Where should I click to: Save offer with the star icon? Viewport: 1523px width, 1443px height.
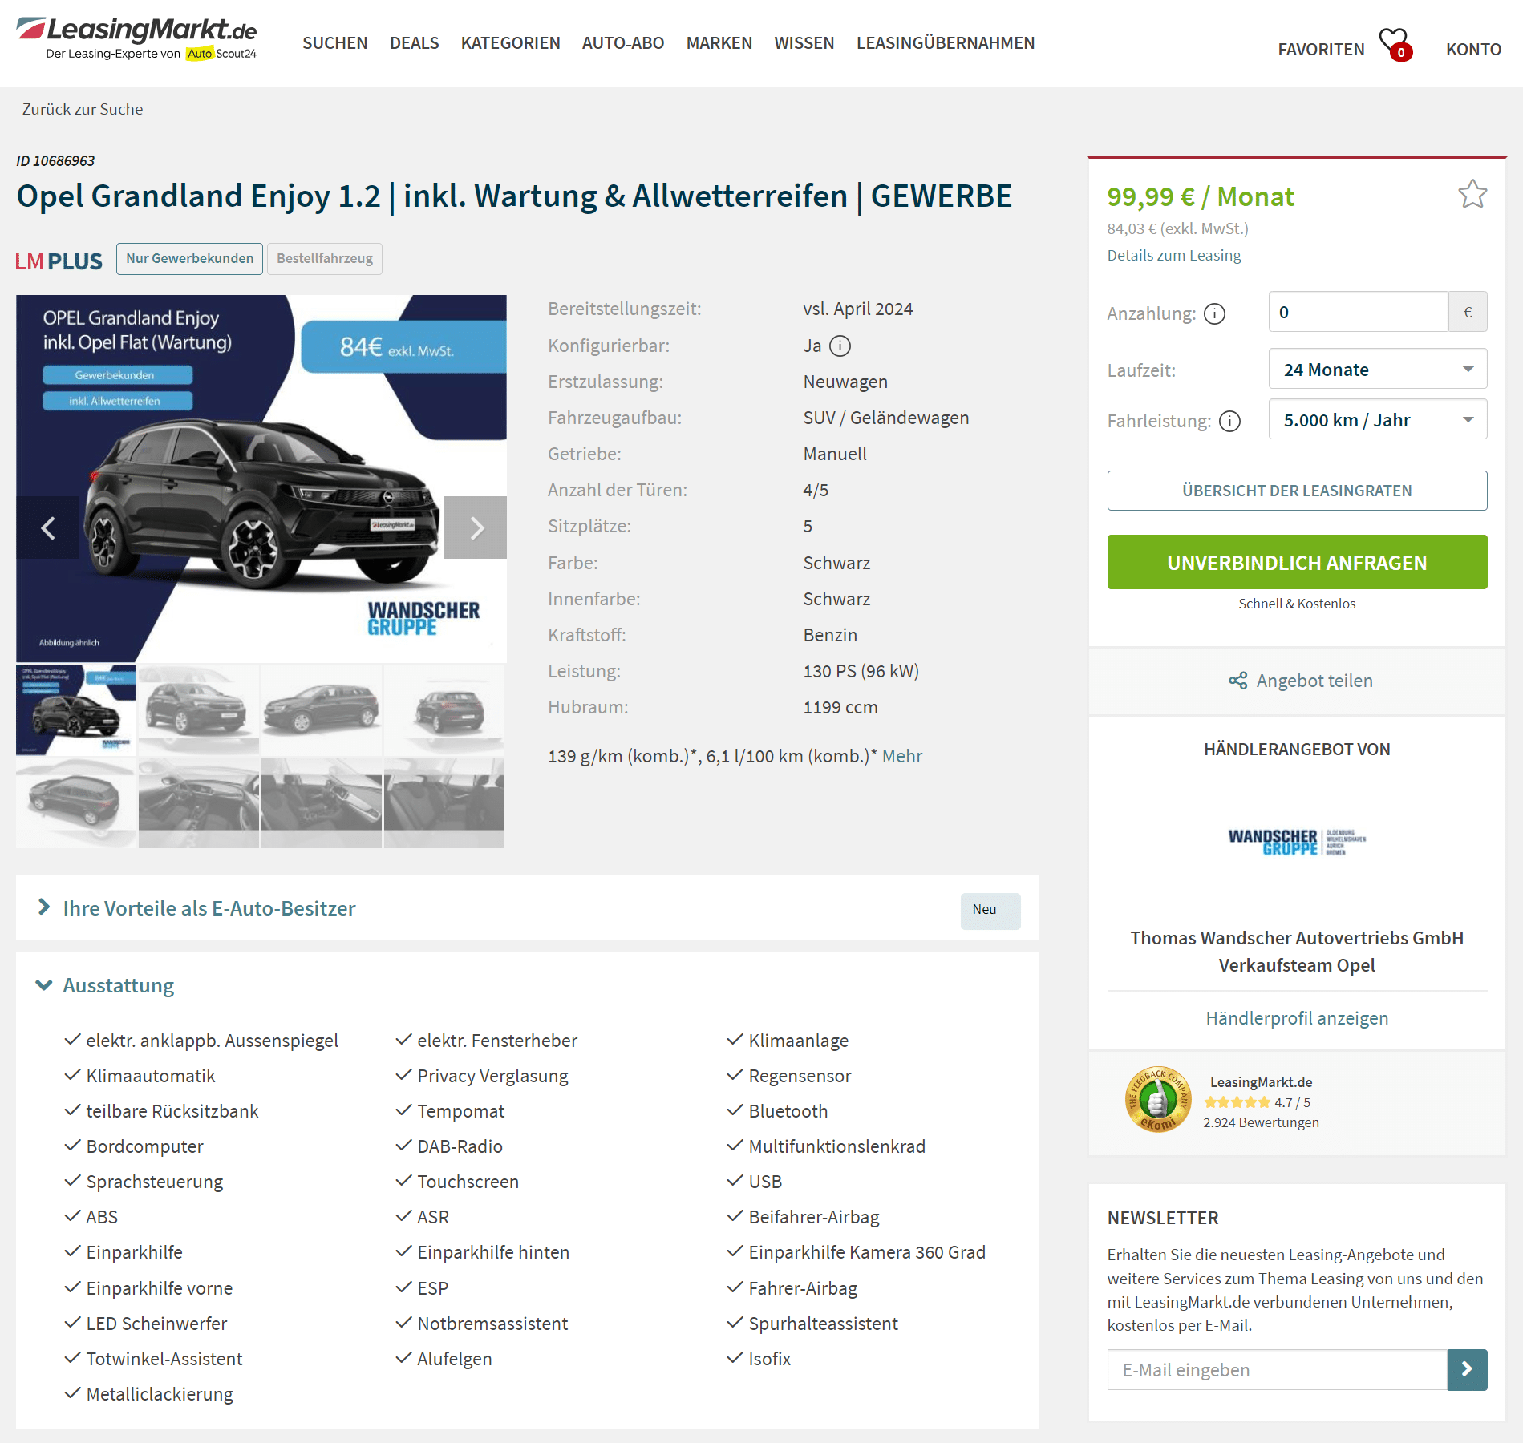click(1472, 194)
